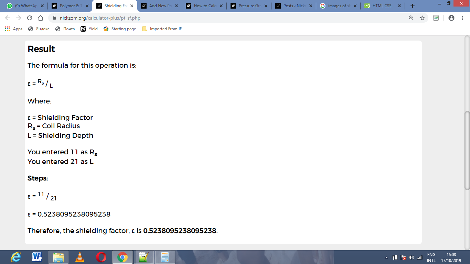Image resolution: width=470 pixels, height=264 pixels.
Task: Open Opera browser from the taskbar
Action: pyautogui.click(x=101, y=257)
